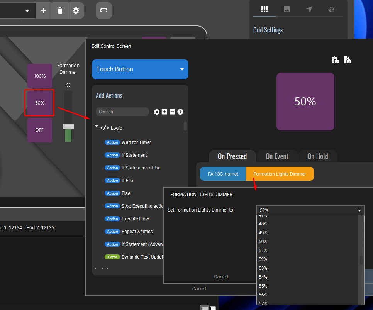Switch to the On Event tab

pos(277,156)
